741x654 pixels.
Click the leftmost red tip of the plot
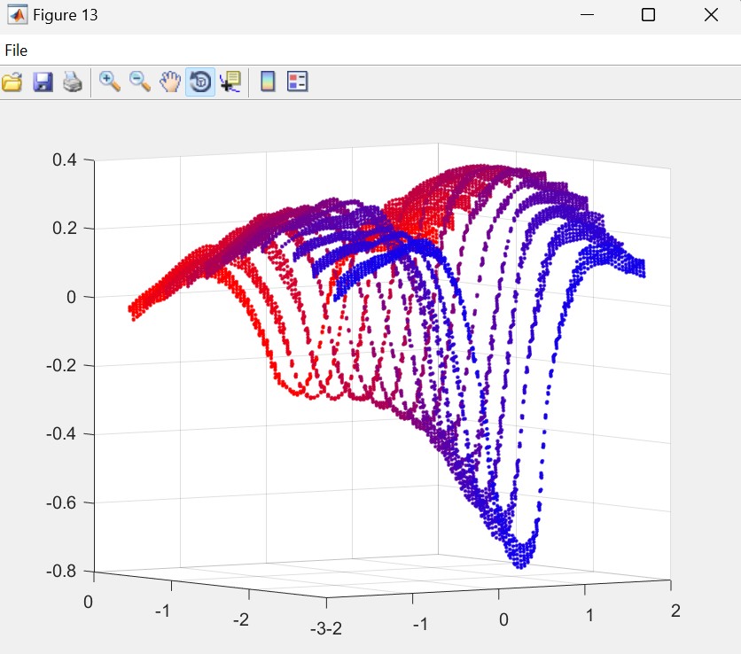click(x=131, y=309)
